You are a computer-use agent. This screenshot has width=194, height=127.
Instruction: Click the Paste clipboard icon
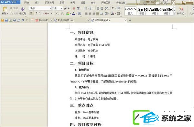[5, 9]
